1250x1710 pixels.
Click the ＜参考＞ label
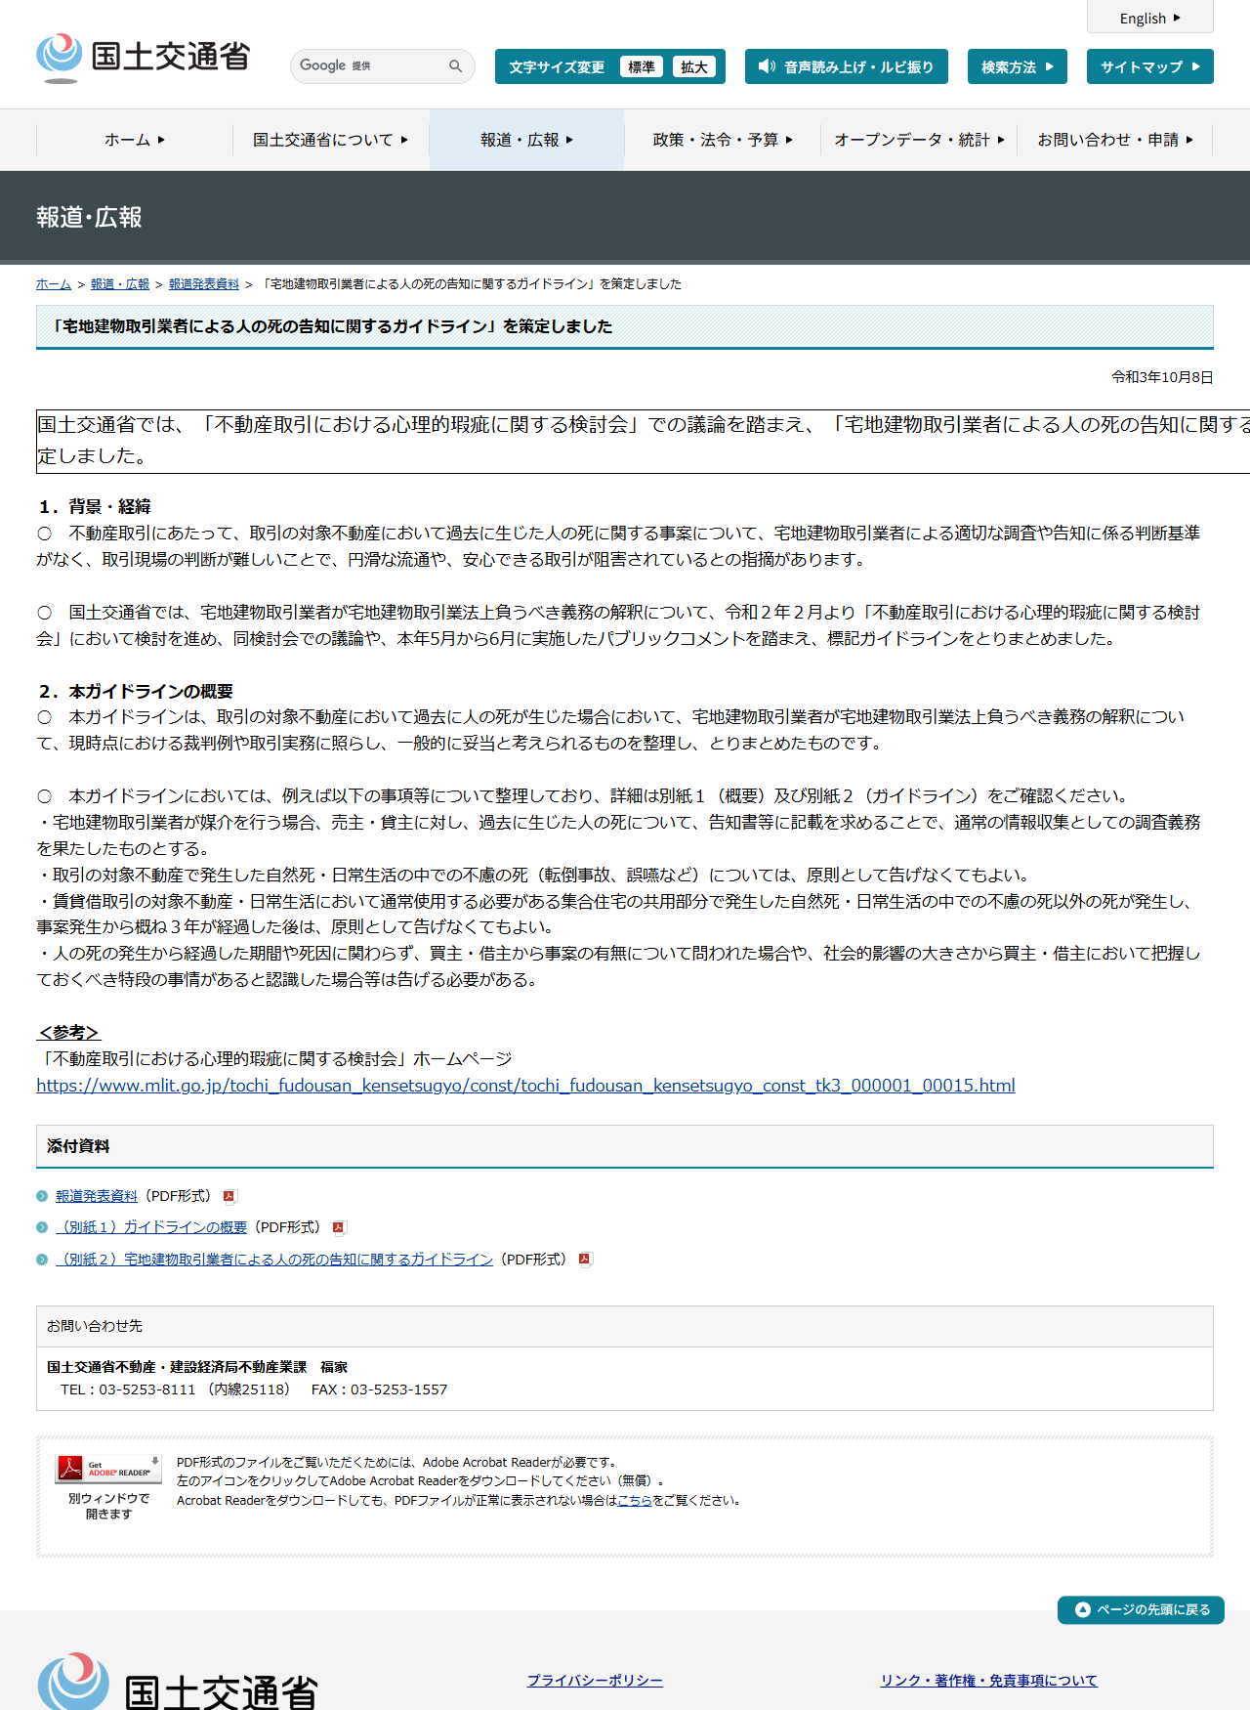pyautogui.click(x=68, y=1033)
